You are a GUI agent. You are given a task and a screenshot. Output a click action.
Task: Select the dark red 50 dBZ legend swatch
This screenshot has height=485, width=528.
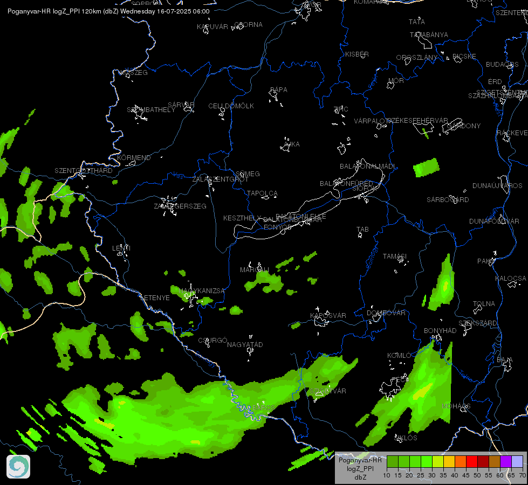tap(483, 461)
